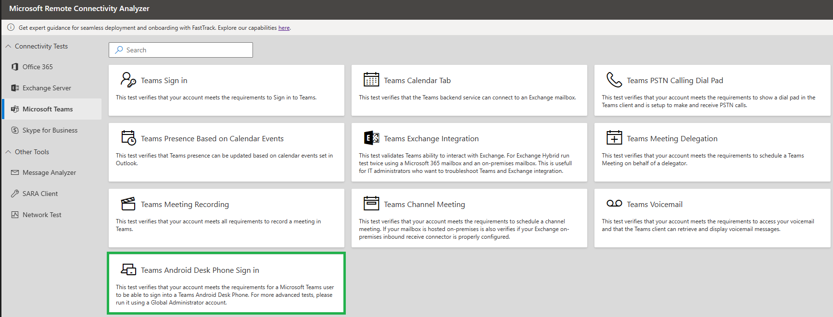
Task: Click the Teams Channel Meeting icon
Action: 371,203
